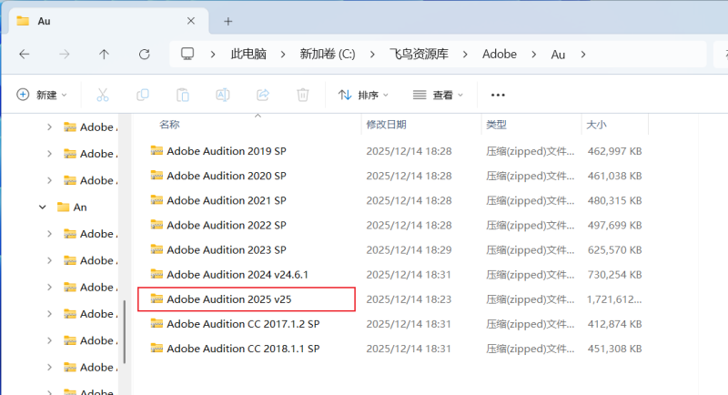Click the Share icon in toolbar
This screenshot has height=395, width=728.
click(x=263, y=96)
